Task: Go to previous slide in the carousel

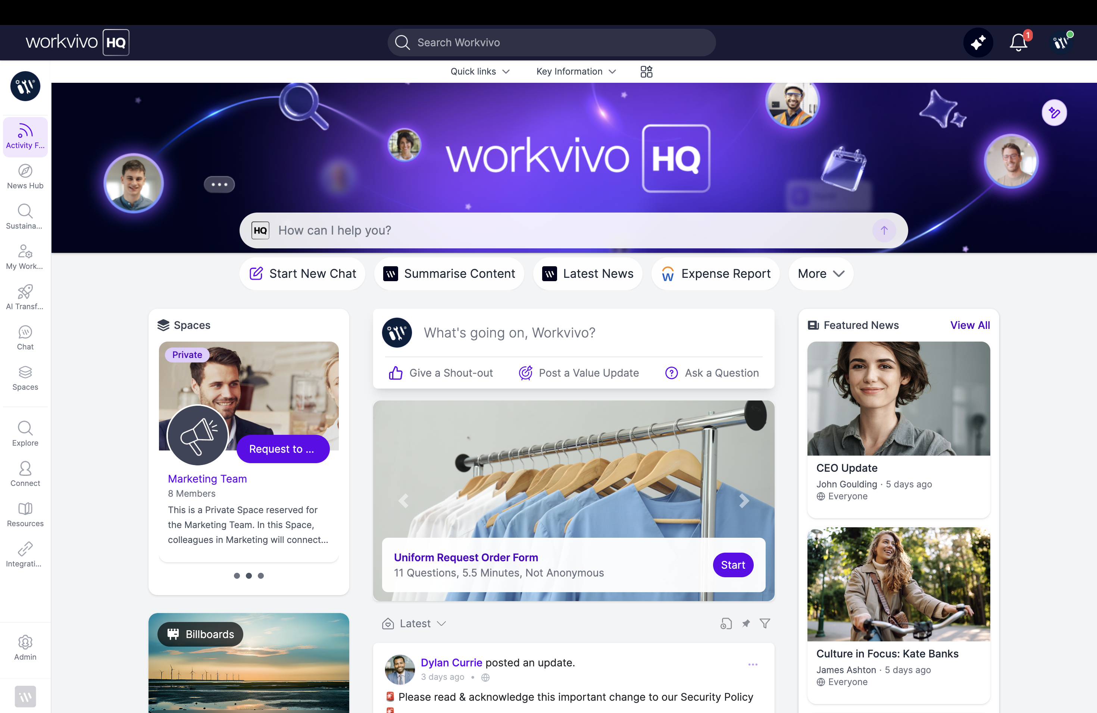Action: pyautogui.click(x=403, y=501)
